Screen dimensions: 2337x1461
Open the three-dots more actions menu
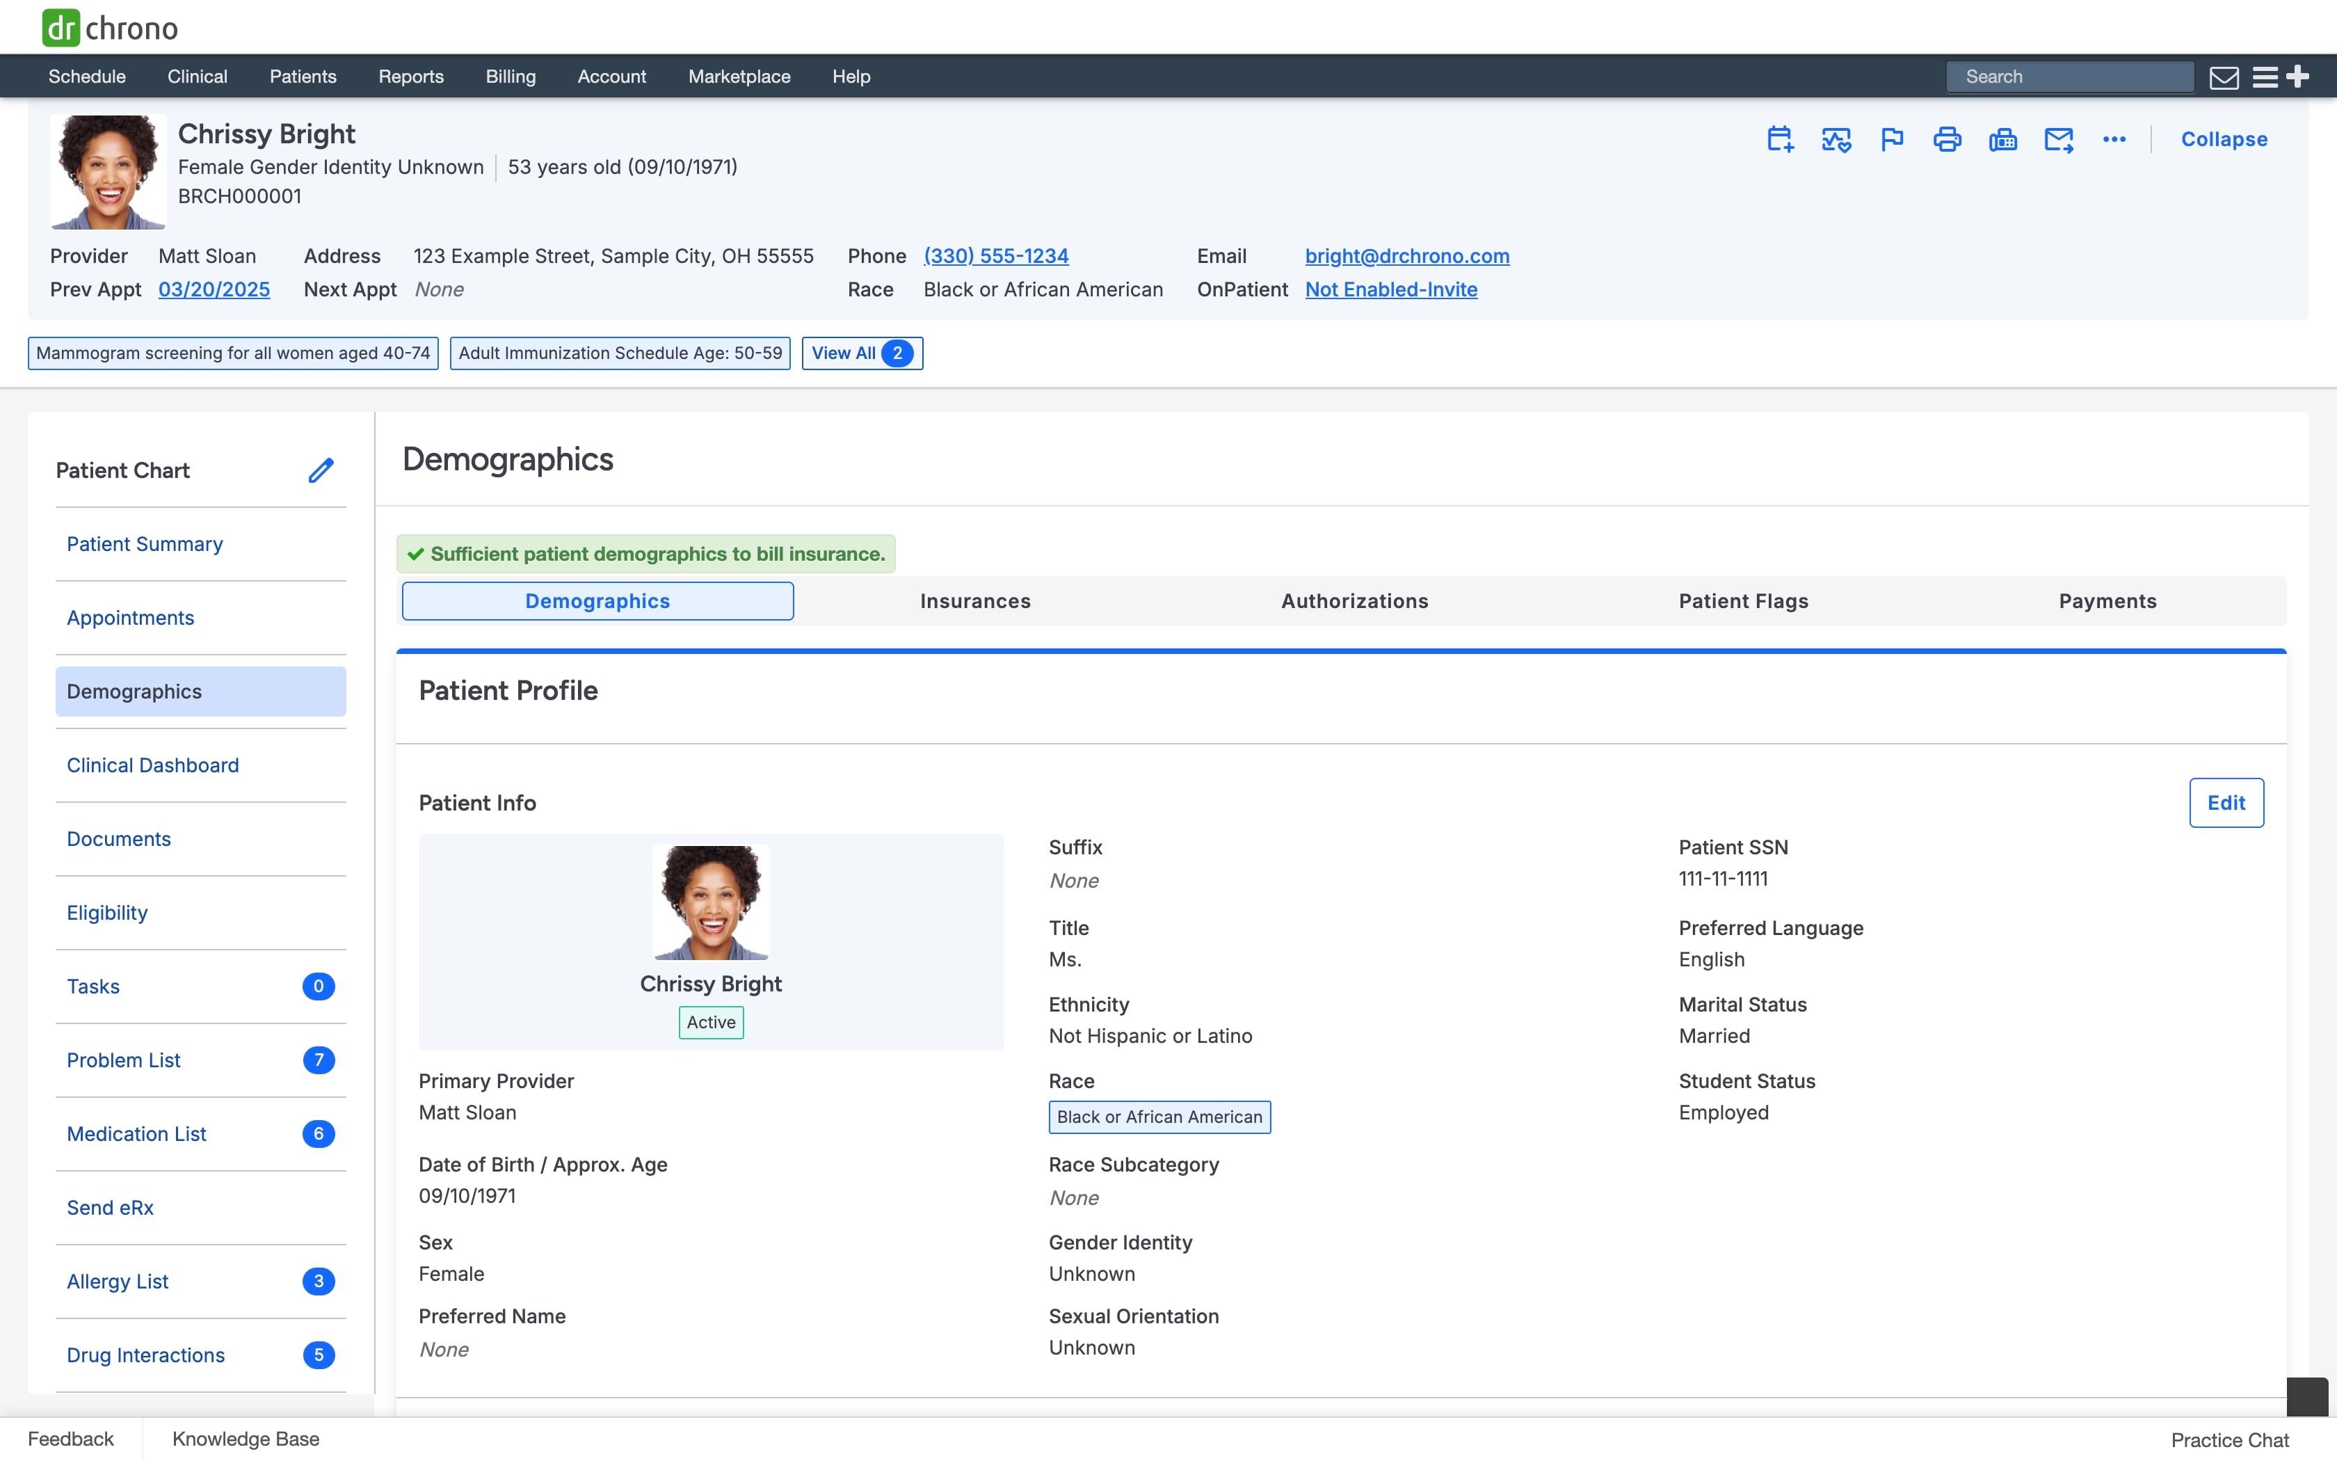2114,139
